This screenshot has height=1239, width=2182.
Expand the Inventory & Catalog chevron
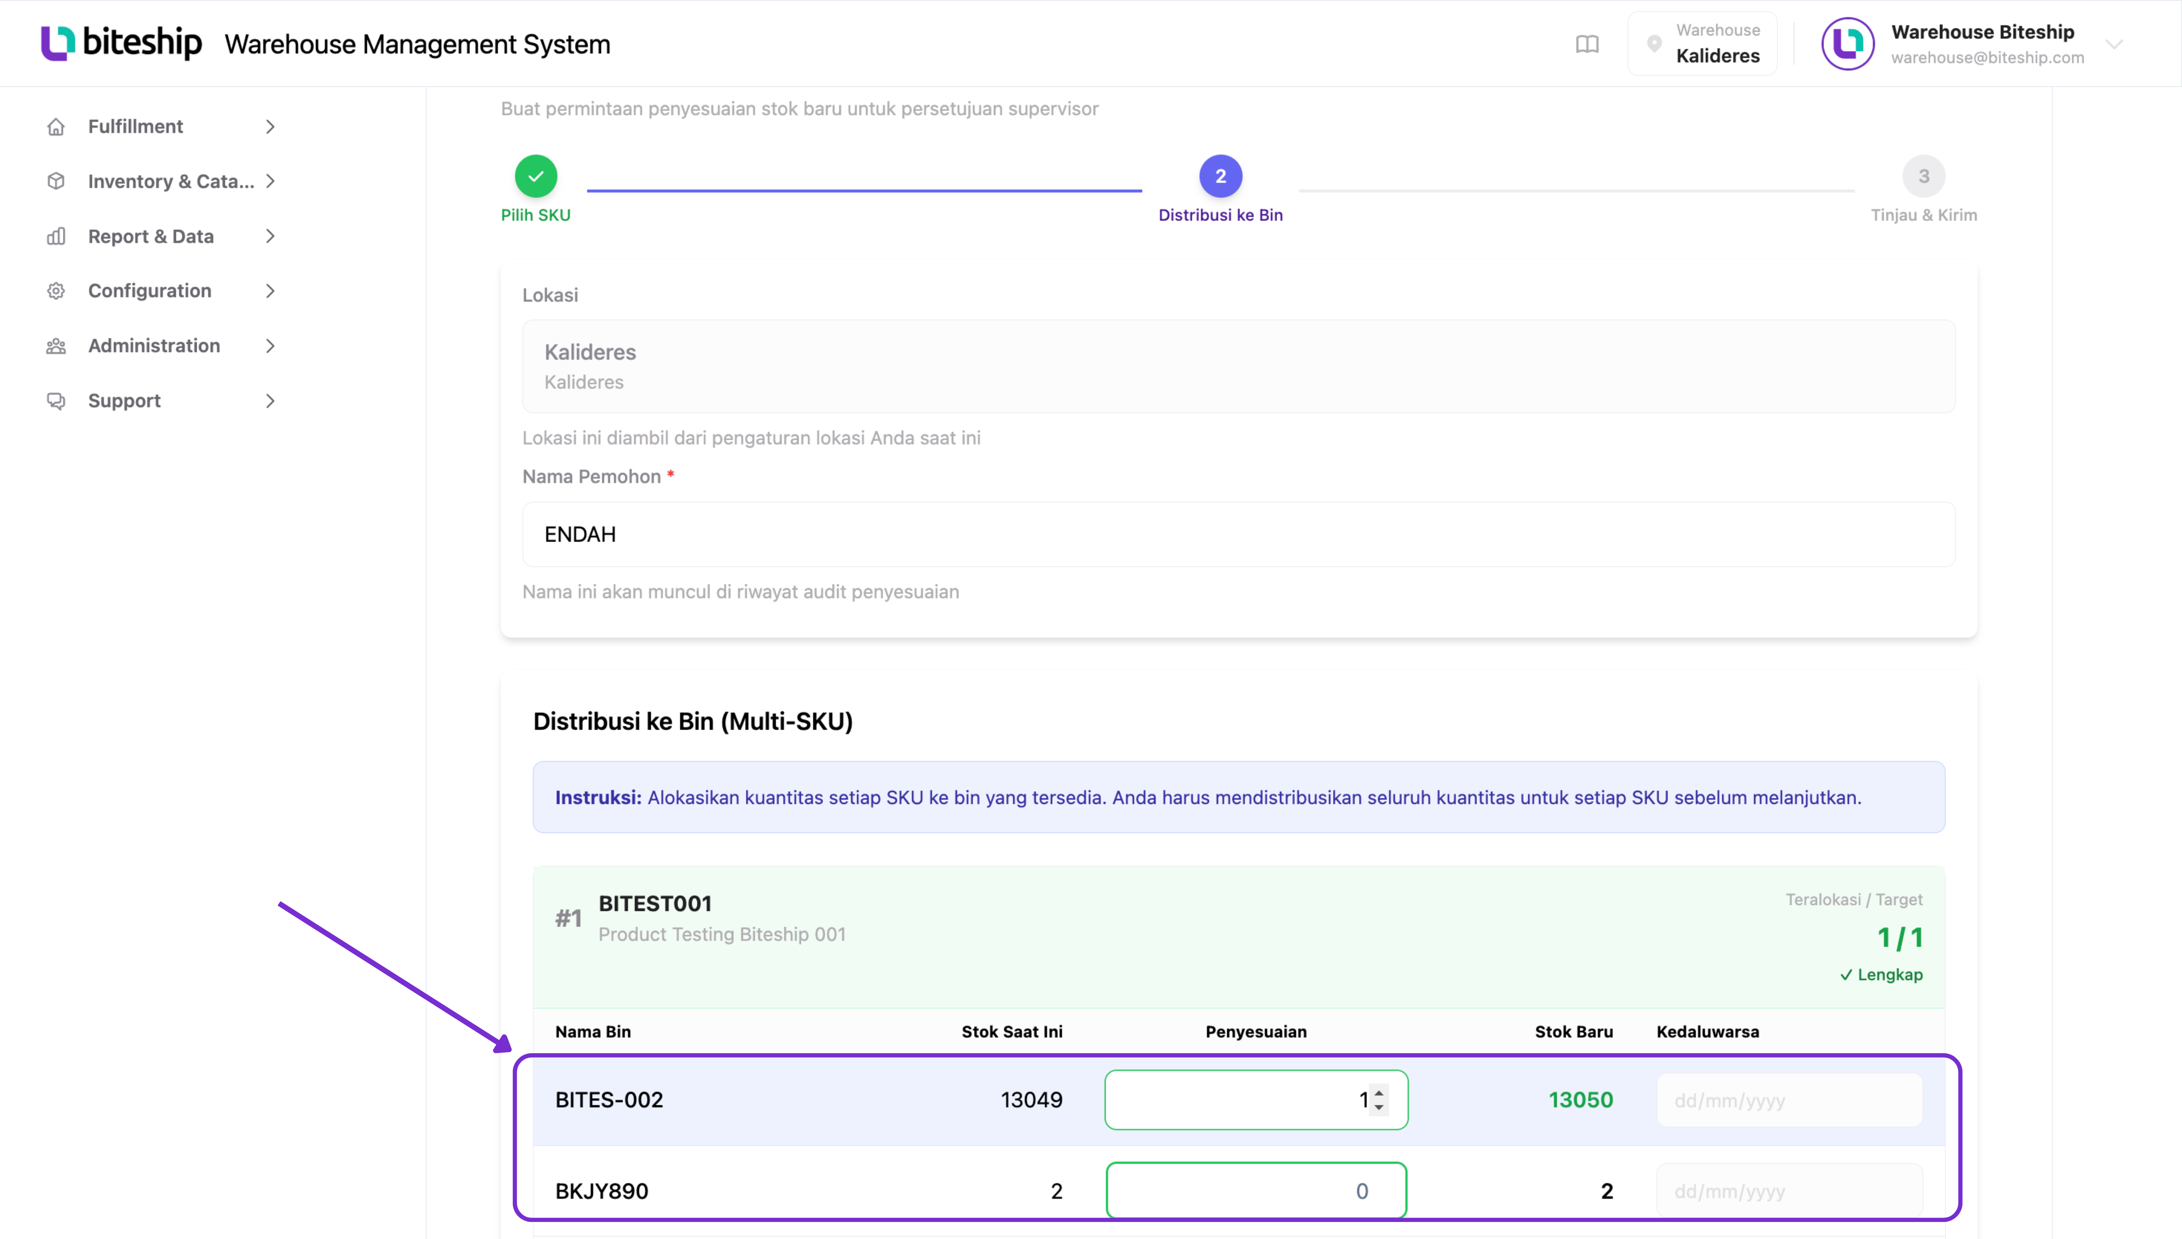coord(270,181)
